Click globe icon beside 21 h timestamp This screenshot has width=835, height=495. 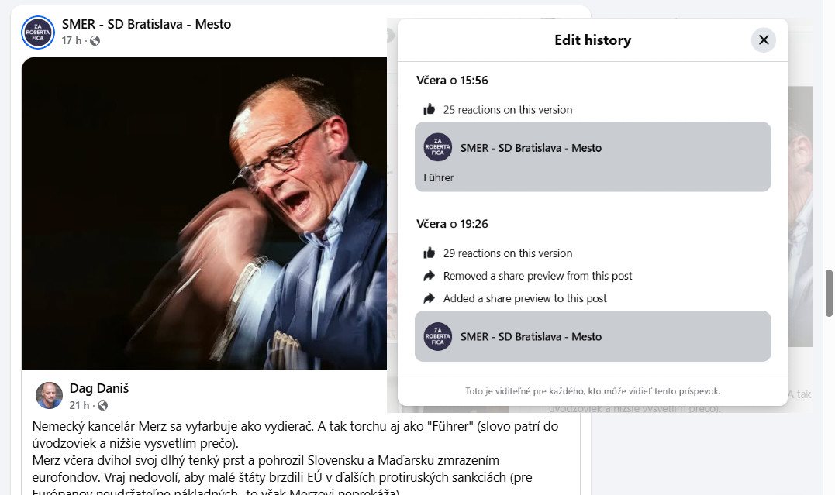pyautogui.click(x=103, y=406)
